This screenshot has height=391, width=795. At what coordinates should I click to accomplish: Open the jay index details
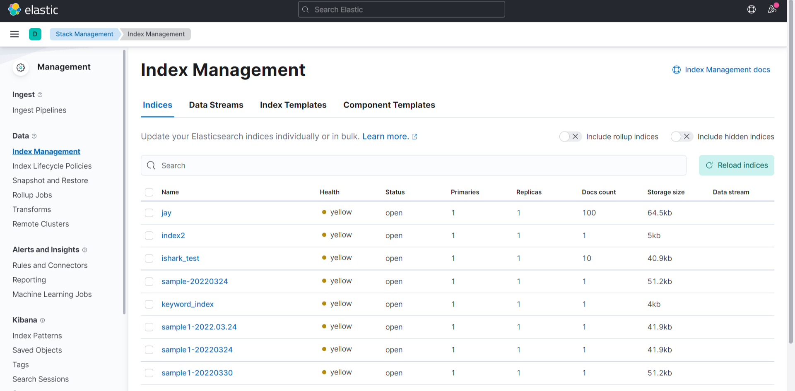click(x=166, y=213)
